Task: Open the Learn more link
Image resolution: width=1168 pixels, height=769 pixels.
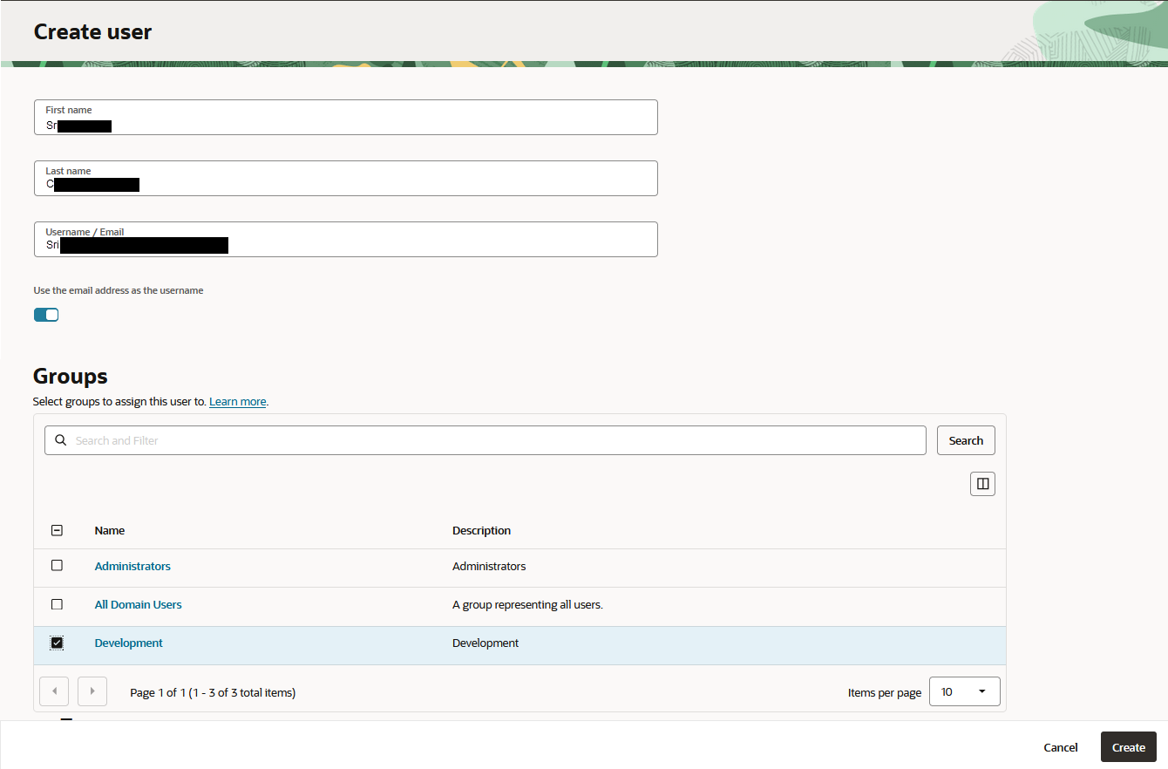Action: 237,402
